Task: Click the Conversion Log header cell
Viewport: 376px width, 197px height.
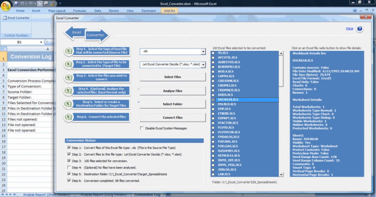Action: (x=31, y=57)
